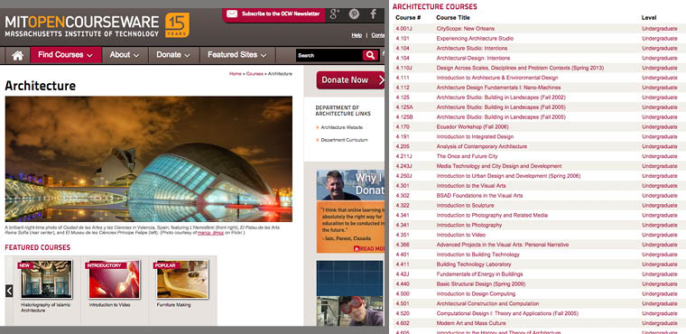The image size is (686, 334).
Task: Click into the Search input field
Action: coord(329,55)
